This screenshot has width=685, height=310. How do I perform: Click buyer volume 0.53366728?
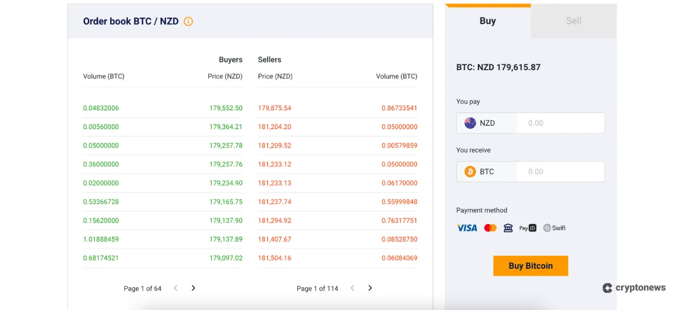click(x=101, y=202)
